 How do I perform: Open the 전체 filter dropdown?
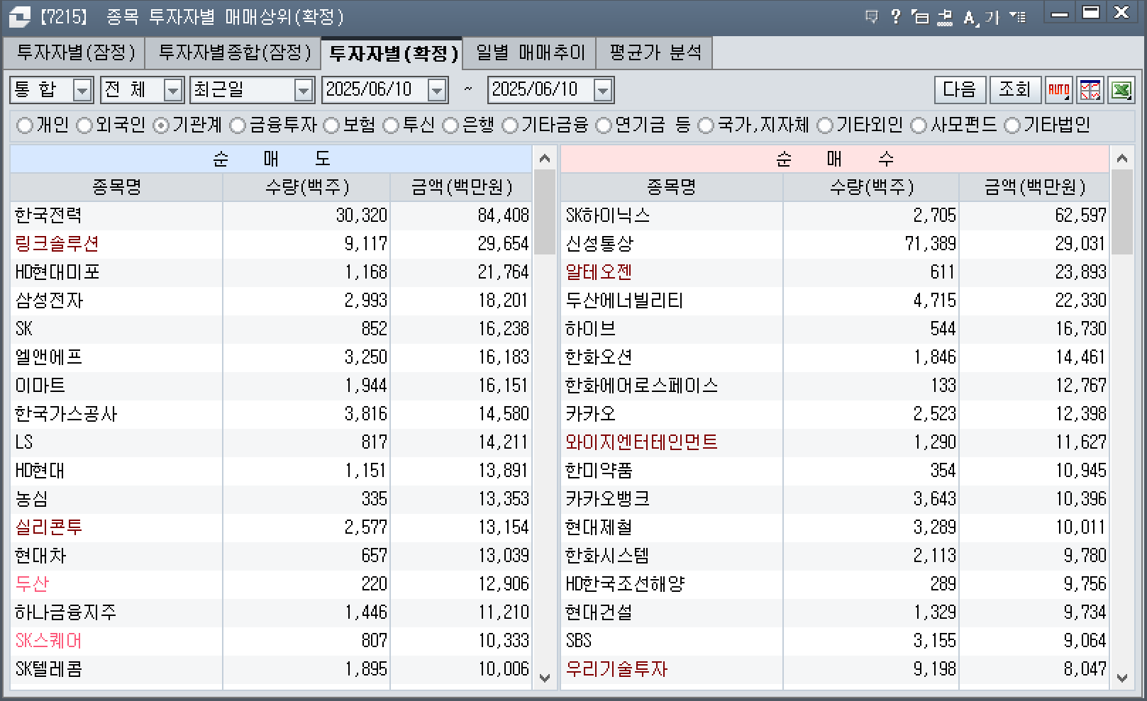173,90
